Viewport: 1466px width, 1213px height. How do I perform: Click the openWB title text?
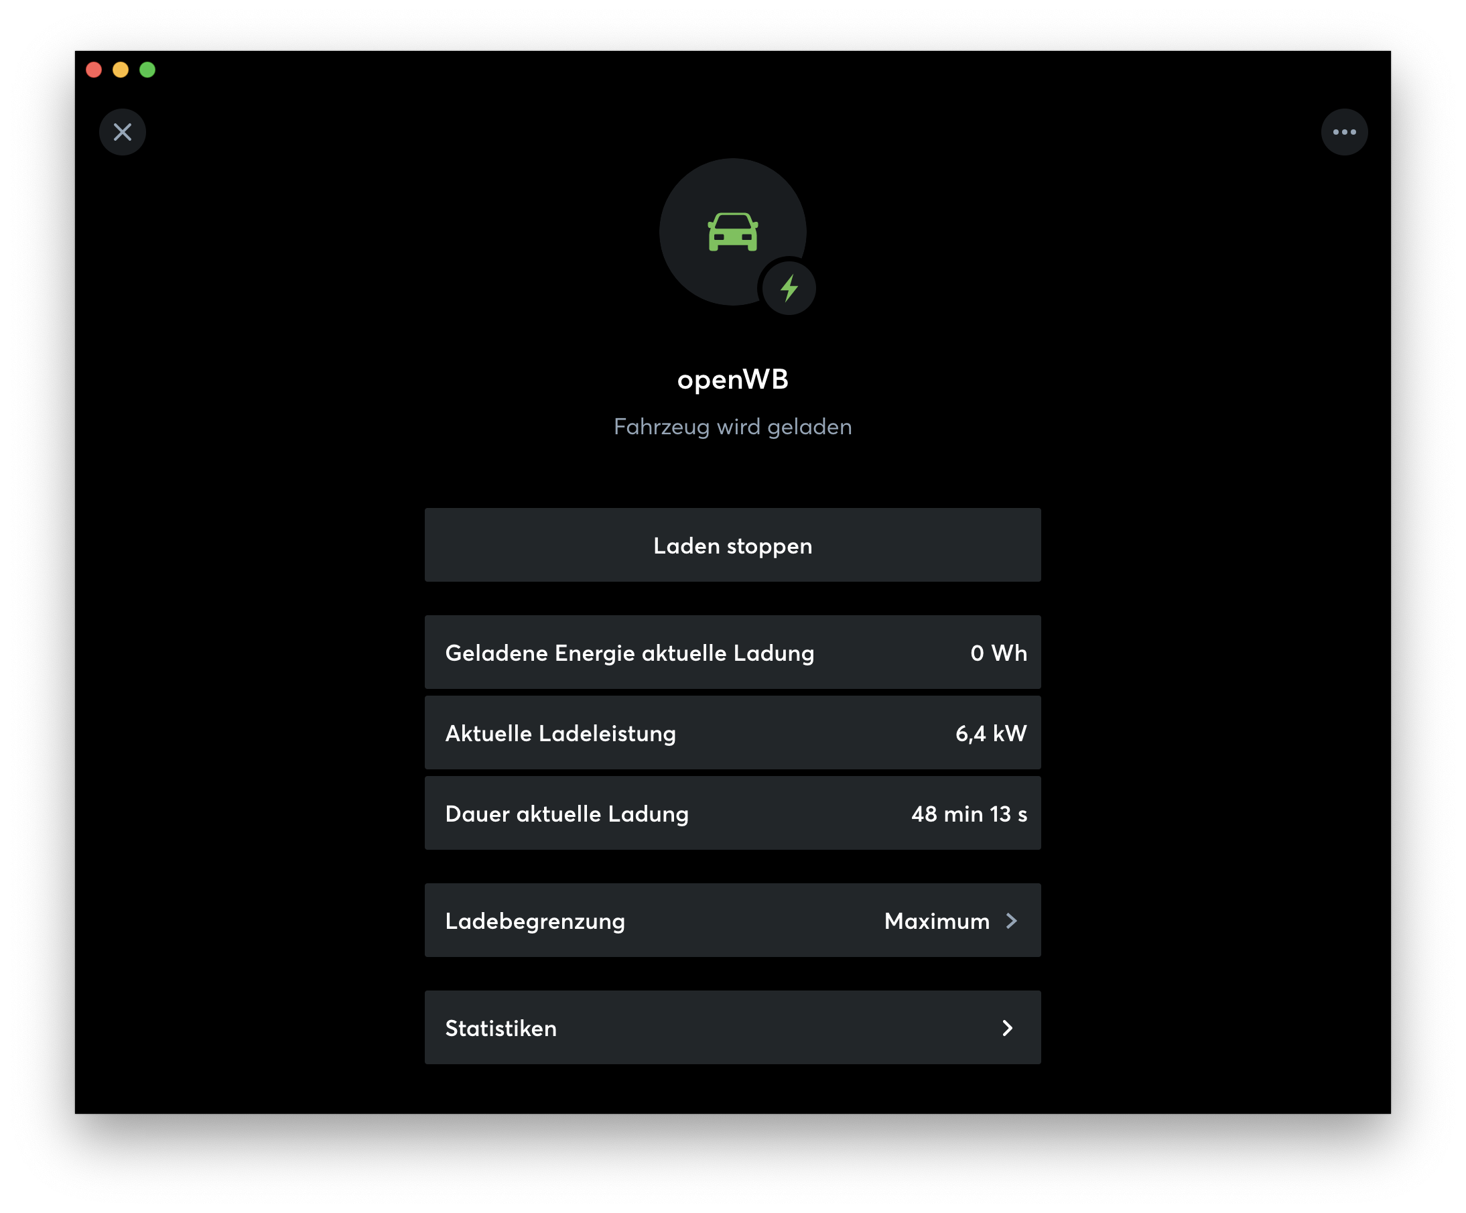click(x=732, y=379)
